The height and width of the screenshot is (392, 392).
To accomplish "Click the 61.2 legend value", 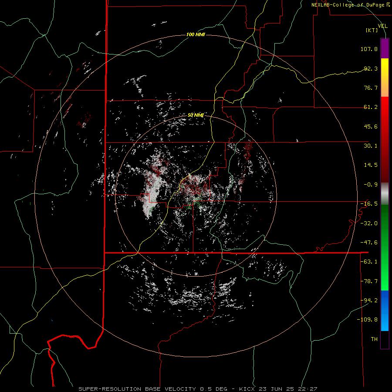I will [x=371, y=107].
